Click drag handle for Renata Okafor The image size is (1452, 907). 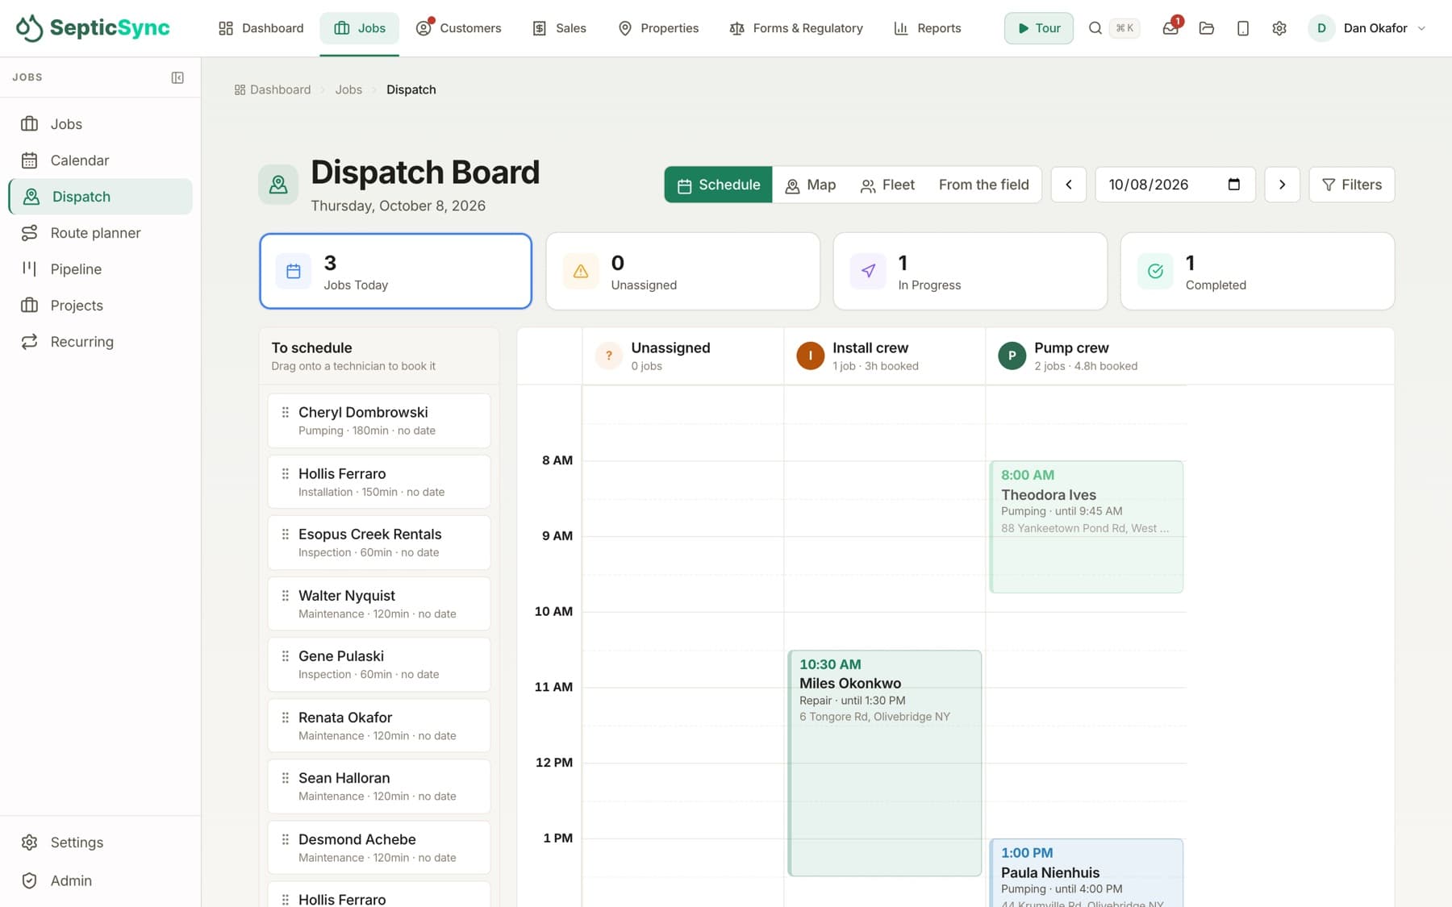pos(285,717)
